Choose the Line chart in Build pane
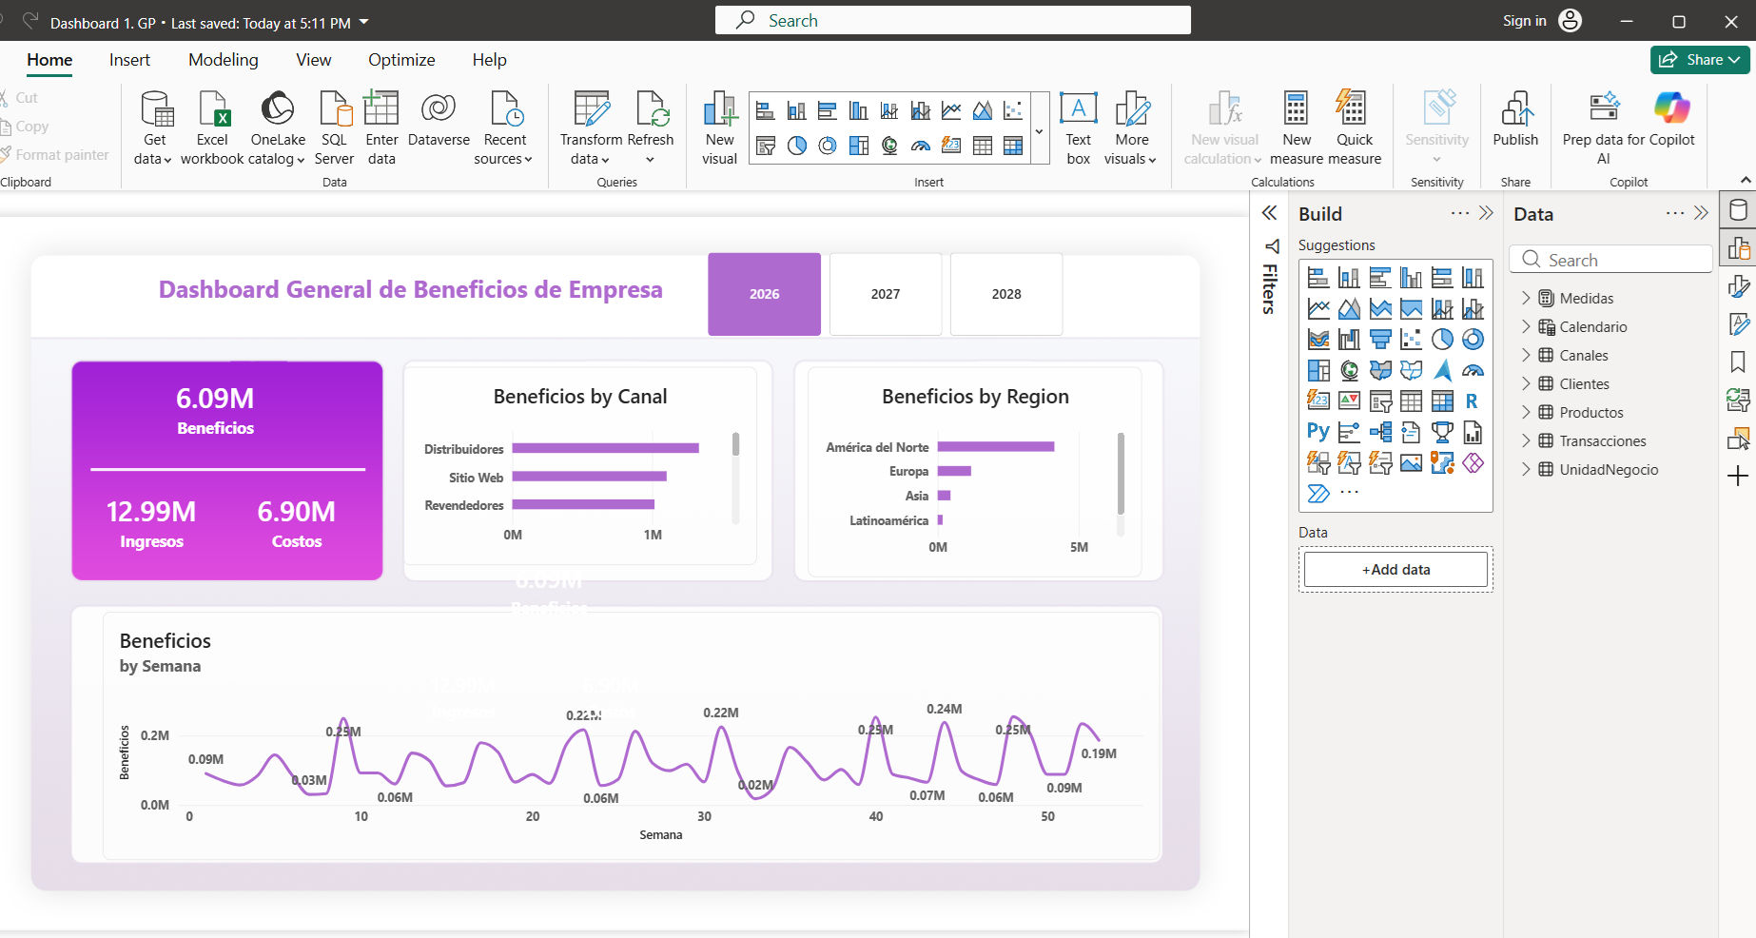Screen dimensions: 1756x938 tap(1318, 308)
